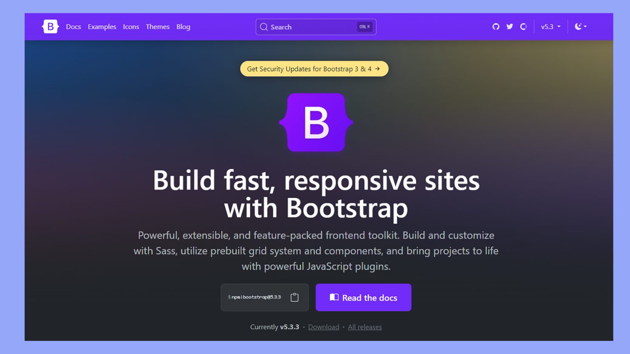Click the yellow Security Updates banner
This screenshot has height=354, width=630.
coord(314,68)
